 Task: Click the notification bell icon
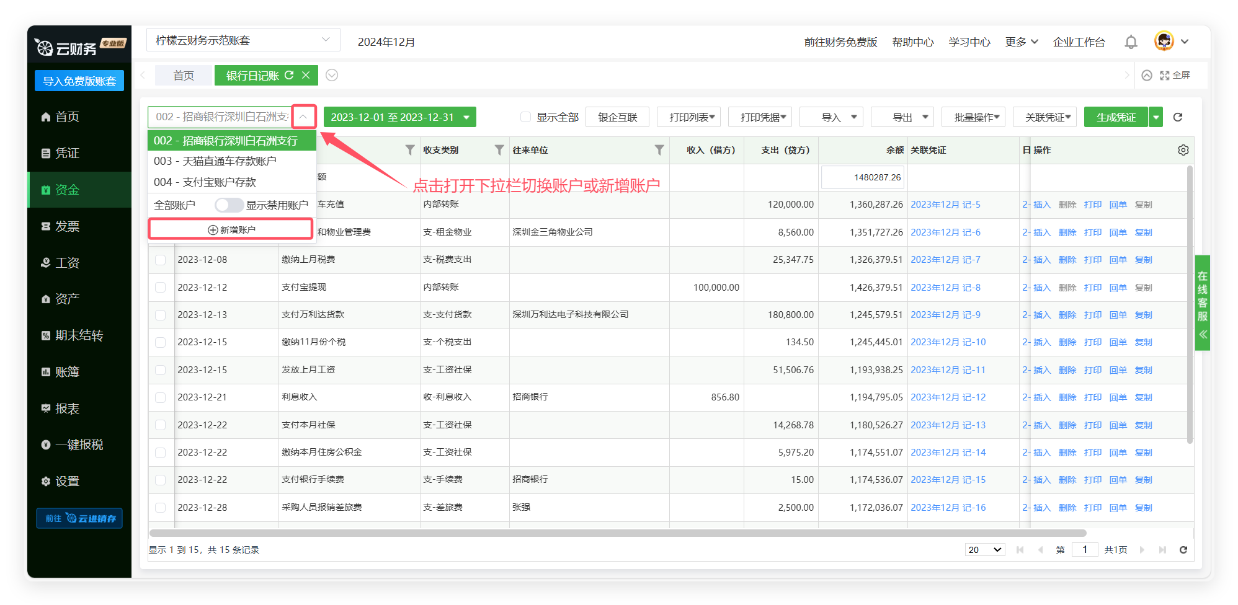1131,42
